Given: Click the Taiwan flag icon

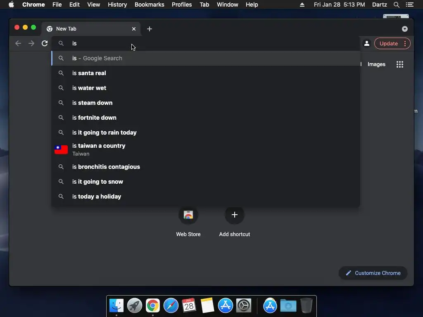Looking at the screenshot, I should 61,149.
